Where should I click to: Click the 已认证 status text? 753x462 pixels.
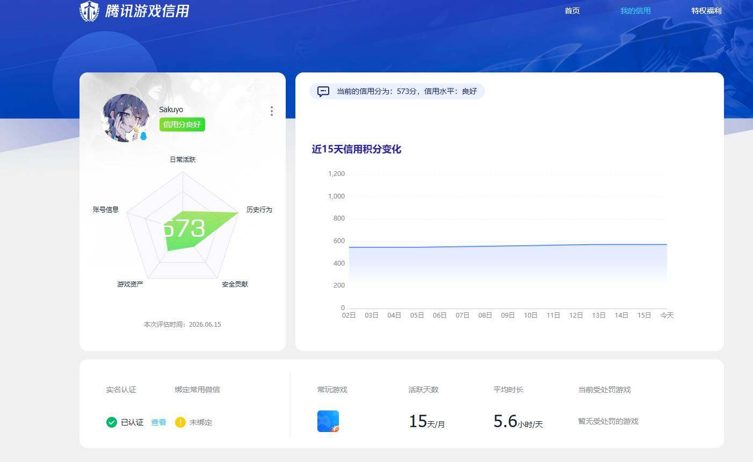pyautogui.click(x=132, y=422)
